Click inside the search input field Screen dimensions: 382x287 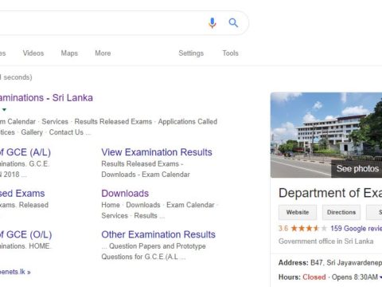pyautogui.click(x=101, y=23)
